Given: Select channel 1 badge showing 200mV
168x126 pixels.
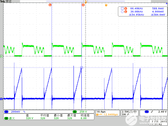Looking at the screenshot, I should 6,112.
